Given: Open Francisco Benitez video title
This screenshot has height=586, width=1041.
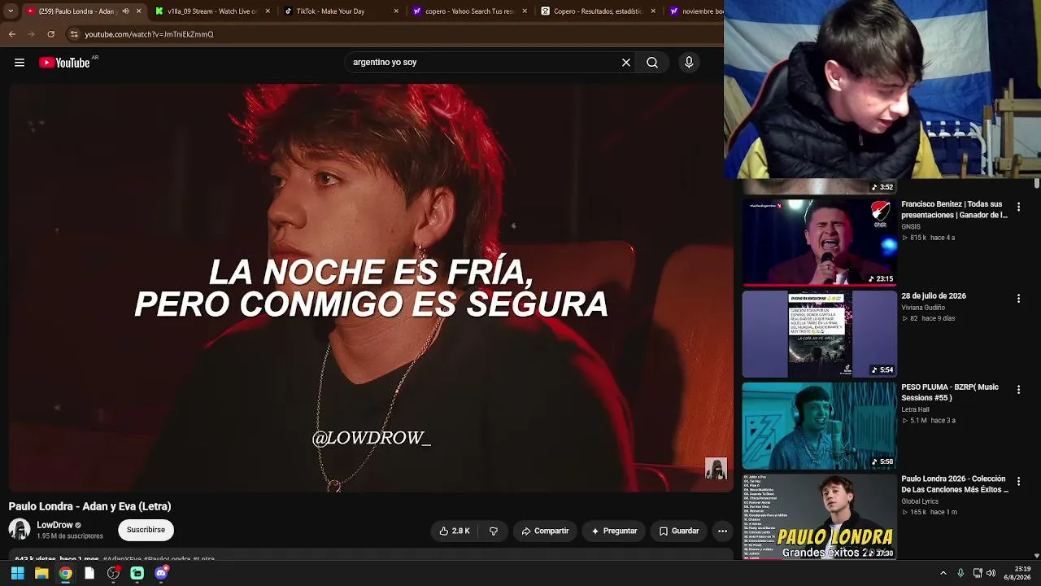Looking at the screenshot, I should pos(955,209).
